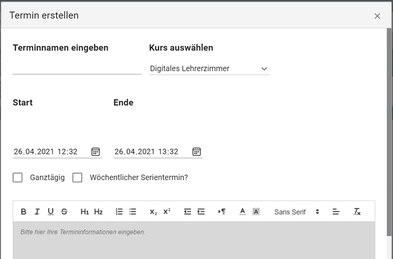Screen dimensions: 393x259
Task: Insert a numbered list
Action: click(119, 212)
